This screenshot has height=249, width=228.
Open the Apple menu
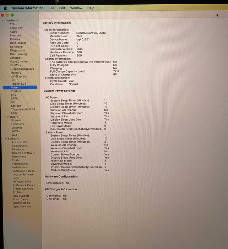pos(5,8)
